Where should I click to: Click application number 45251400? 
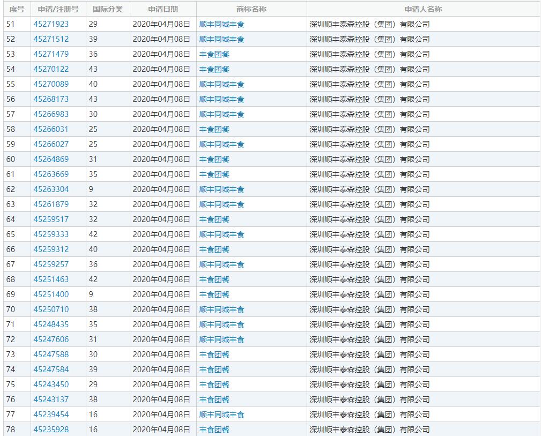point(51,294)
